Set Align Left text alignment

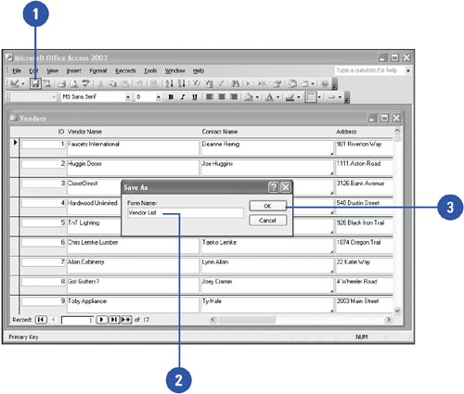click(x=210, y=97)
